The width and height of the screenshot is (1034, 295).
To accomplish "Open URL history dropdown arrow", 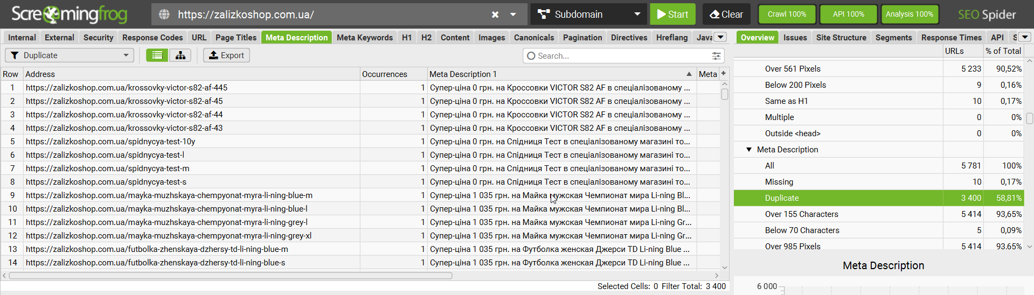I will (513, 15).
